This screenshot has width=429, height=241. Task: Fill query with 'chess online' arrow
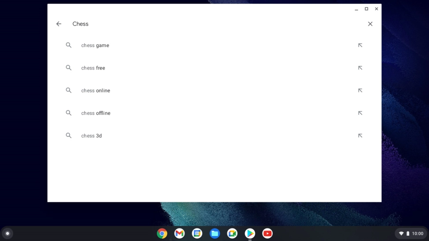click(x=360, y=91)
